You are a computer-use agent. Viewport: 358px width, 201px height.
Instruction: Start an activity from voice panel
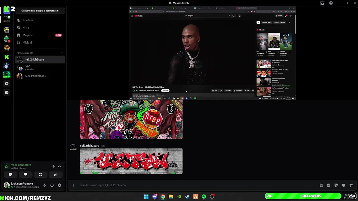click(x=41, y=174)
